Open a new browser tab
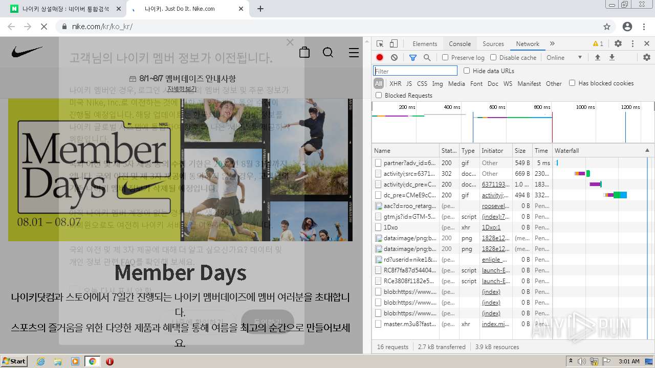The height and width of the screenshot is (368, 655). coord(260,9)
